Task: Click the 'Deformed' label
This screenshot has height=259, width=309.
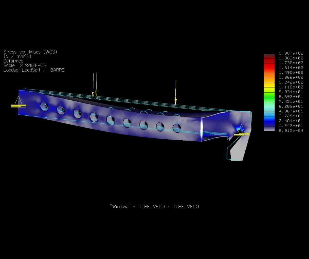Action: (13, 61)
